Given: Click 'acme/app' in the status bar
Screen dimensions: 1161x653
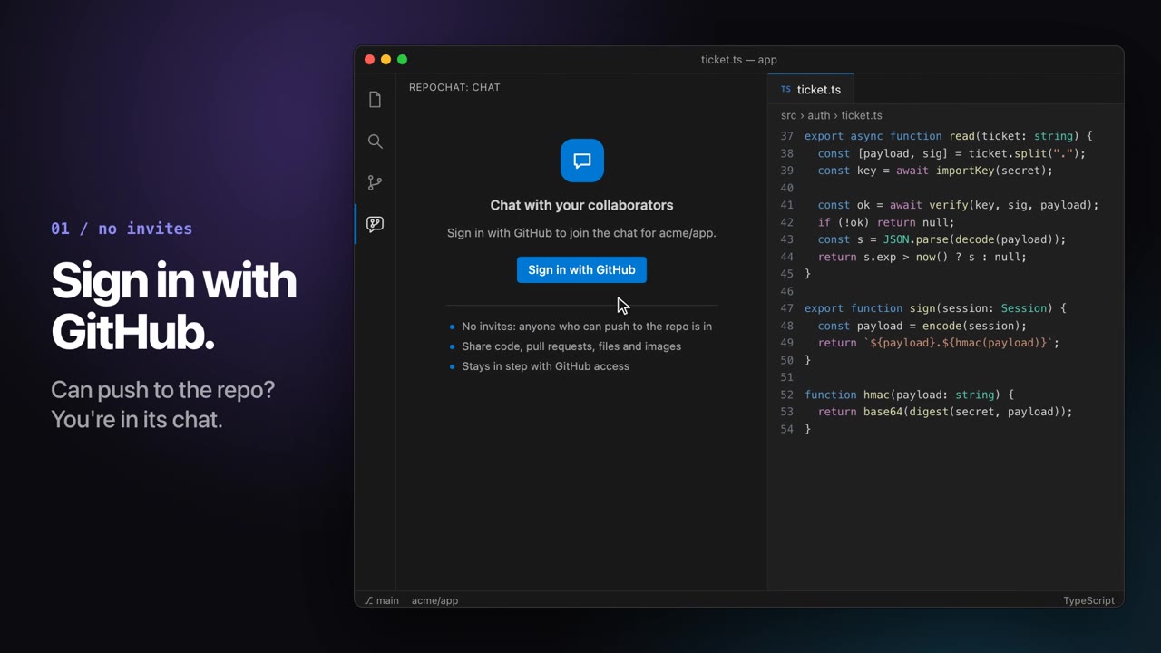Looking at the screenshot, I should point(434,600).
